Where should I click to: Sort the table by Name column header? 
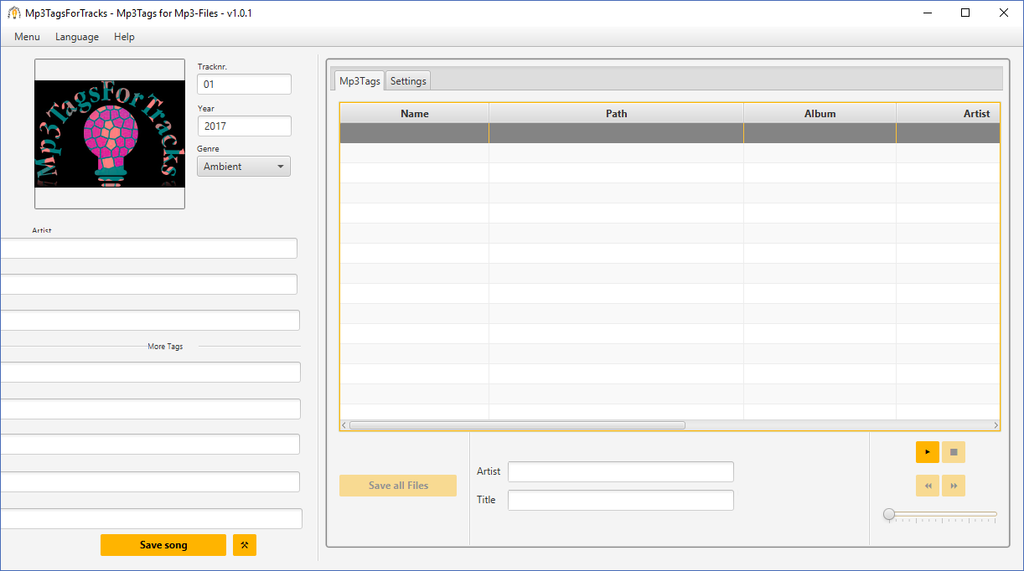click(x=415, y=113)
